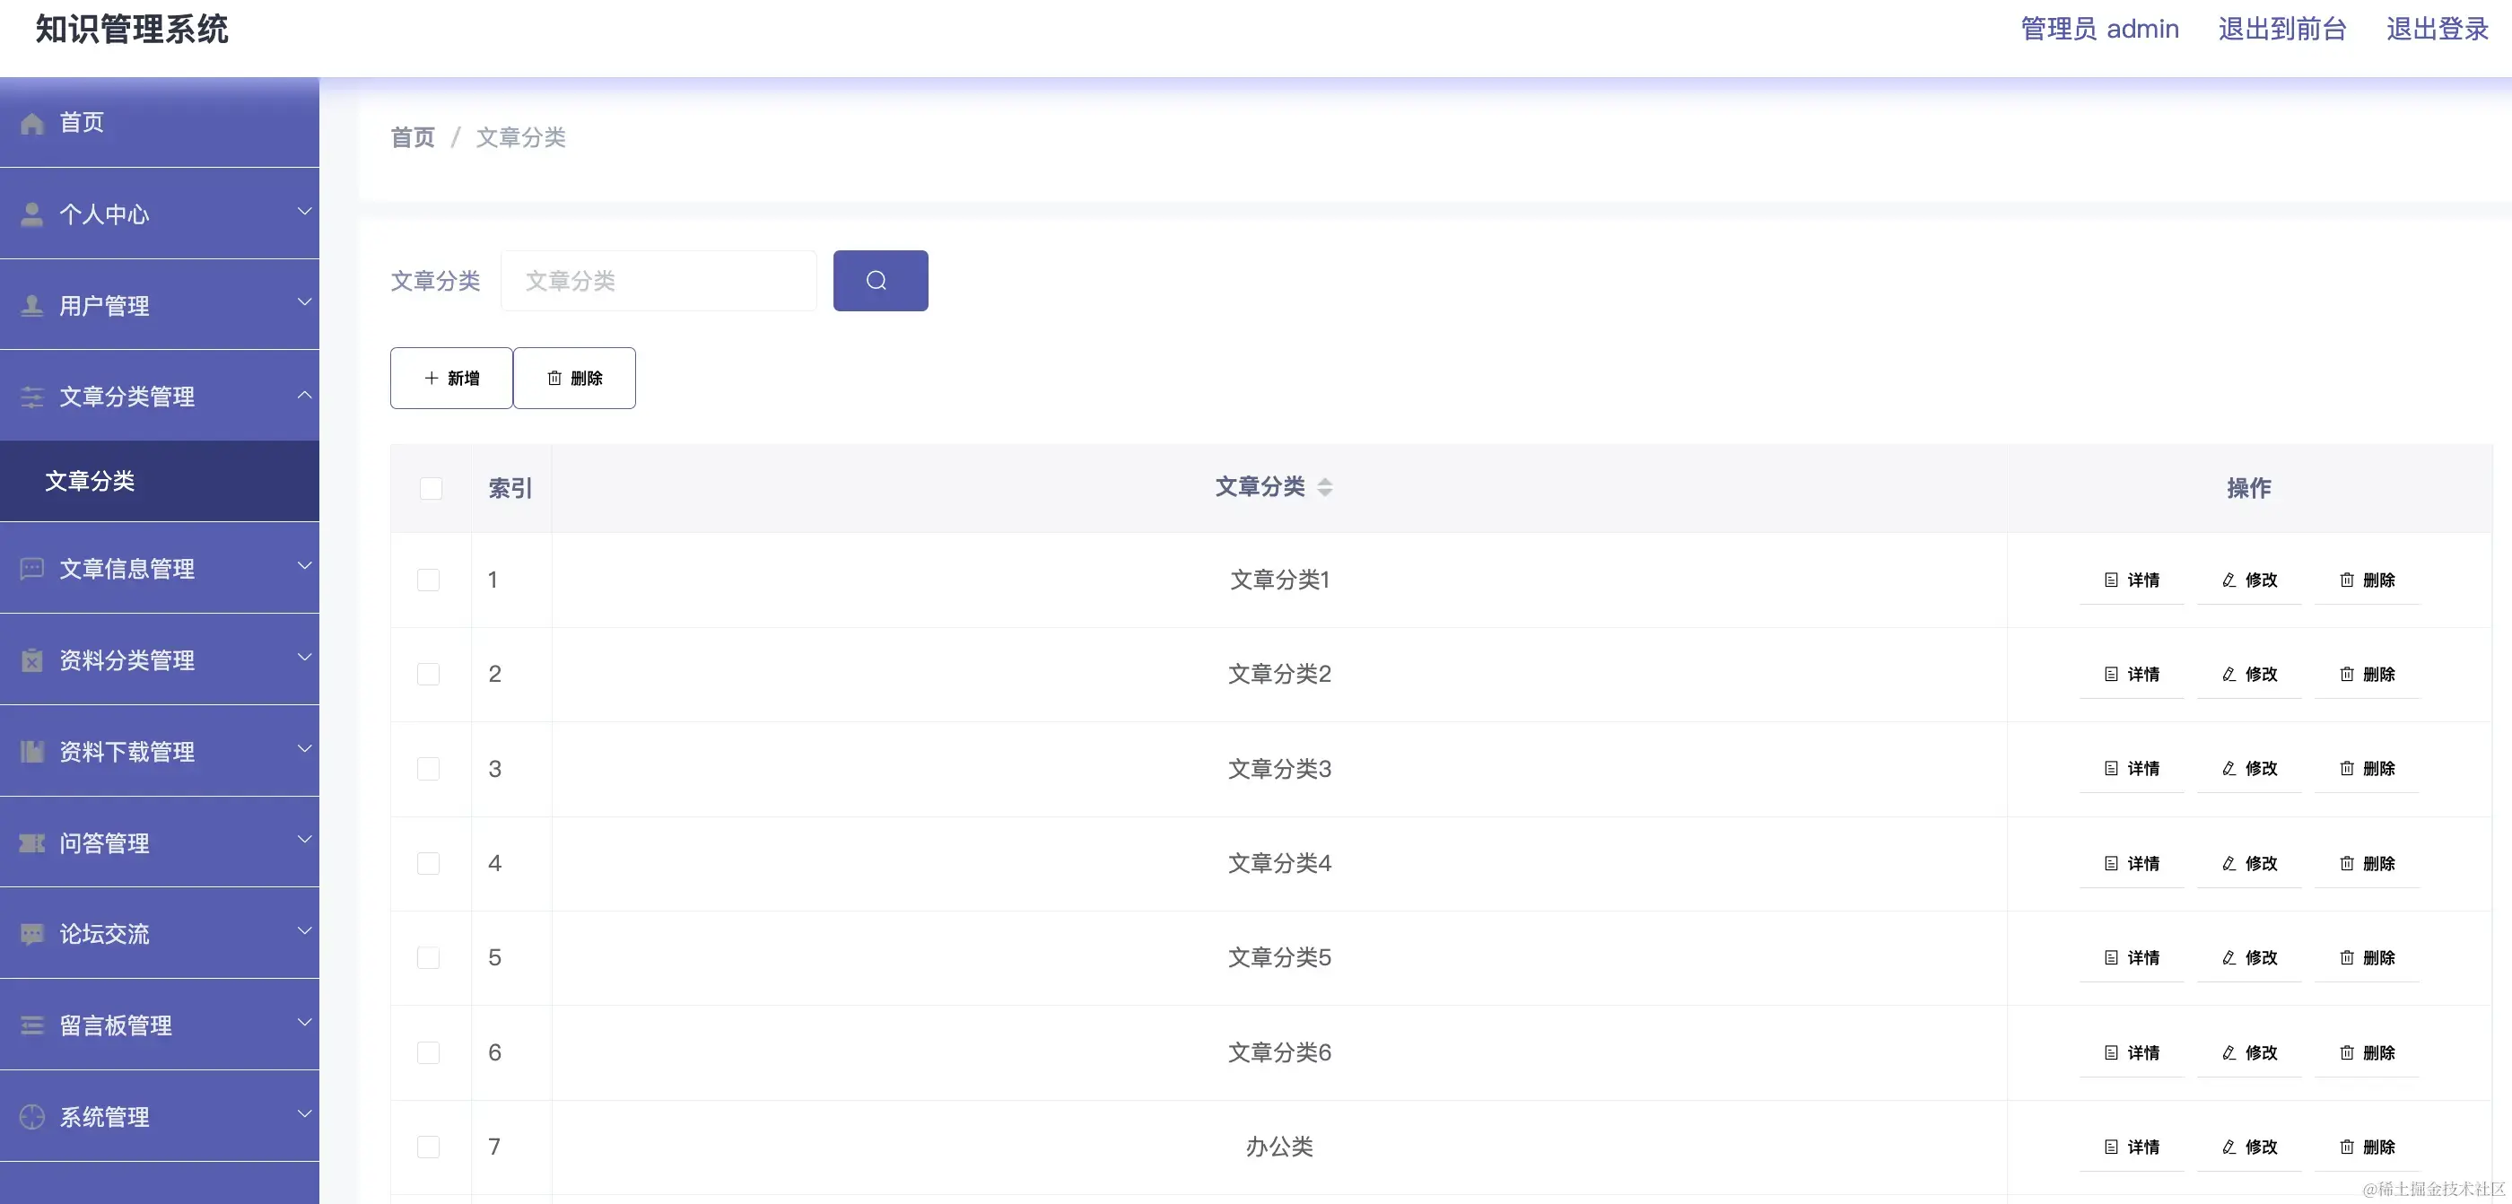Open 详情 for 文章分类1

coord(2133,580)
